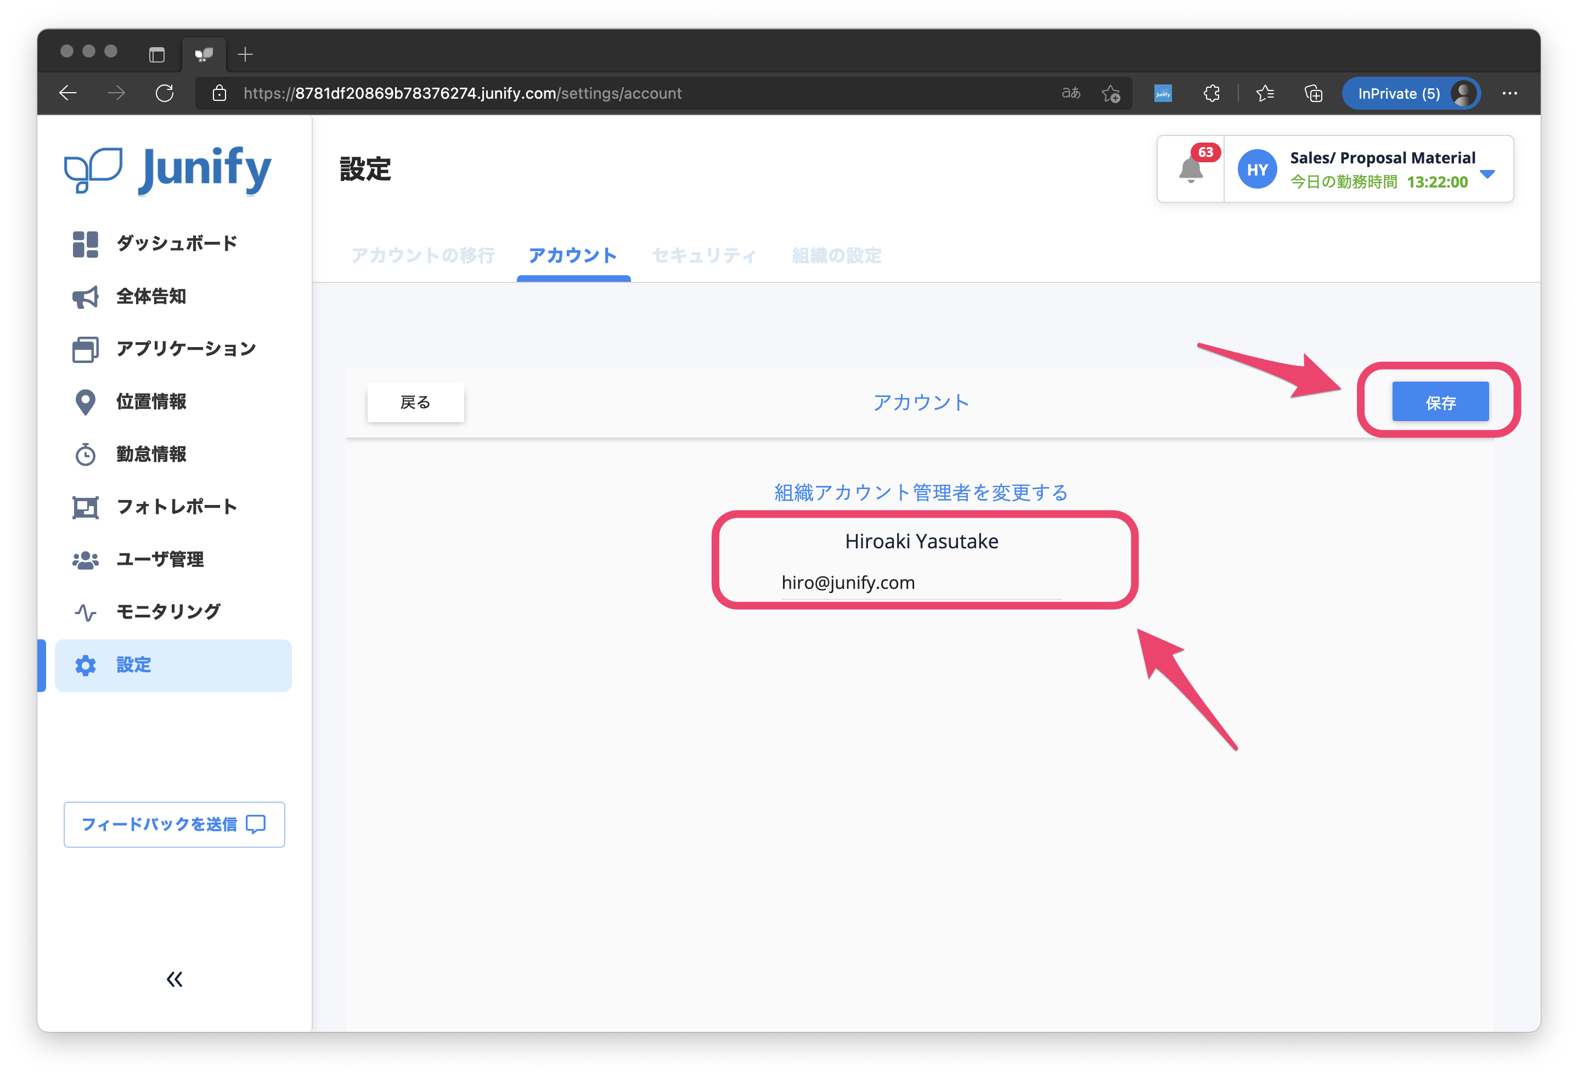Select the location pin icon
The height and width of the screenshot is (1078, 1578).
point(86,401)
